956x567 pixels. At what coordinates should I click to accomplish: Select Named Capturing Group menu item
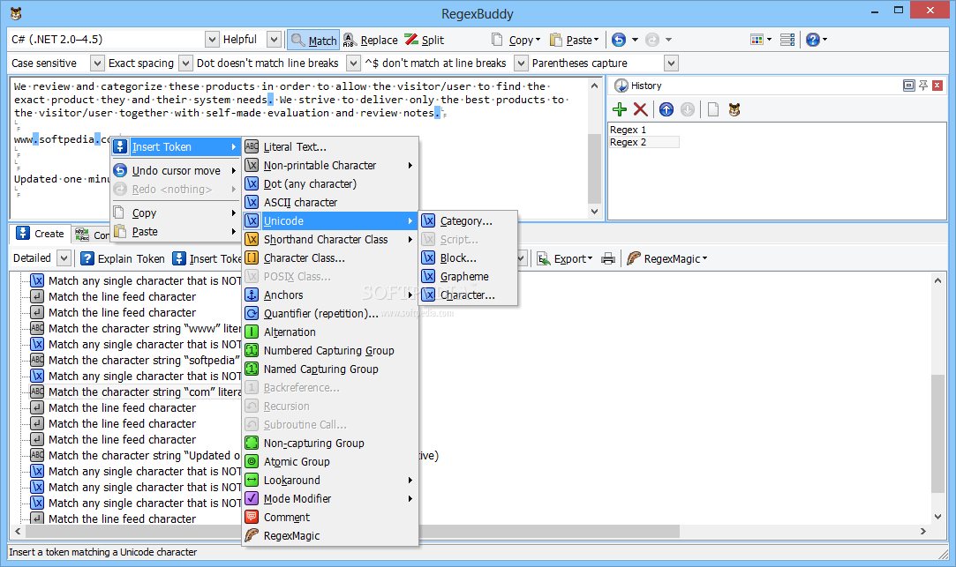tap(330, 369)
